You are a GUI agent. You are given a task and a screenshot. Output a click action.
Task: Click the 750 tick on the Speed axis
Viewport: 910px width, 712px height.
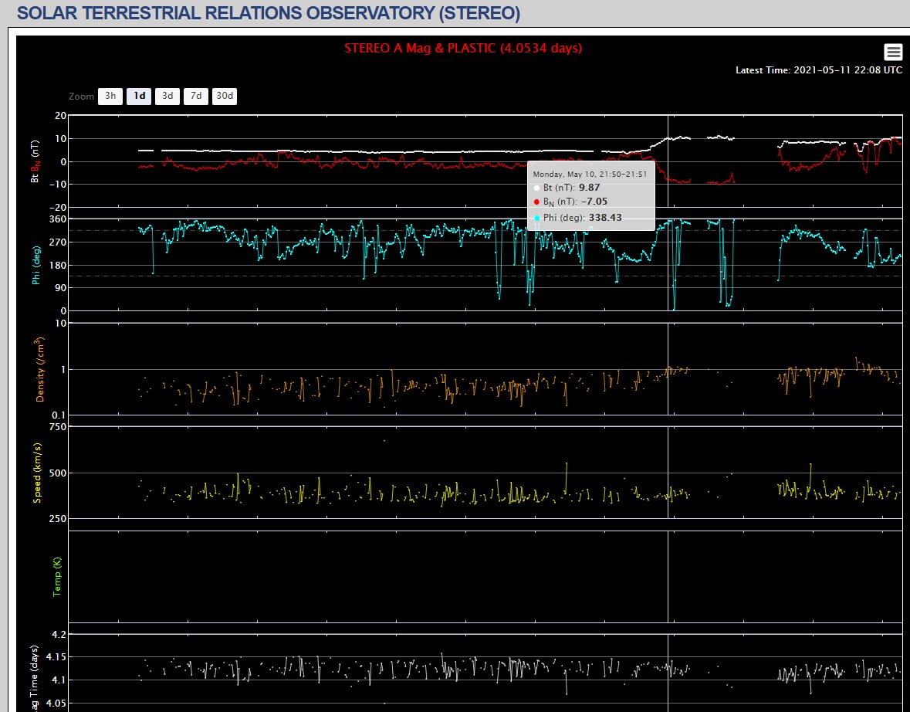59,427
